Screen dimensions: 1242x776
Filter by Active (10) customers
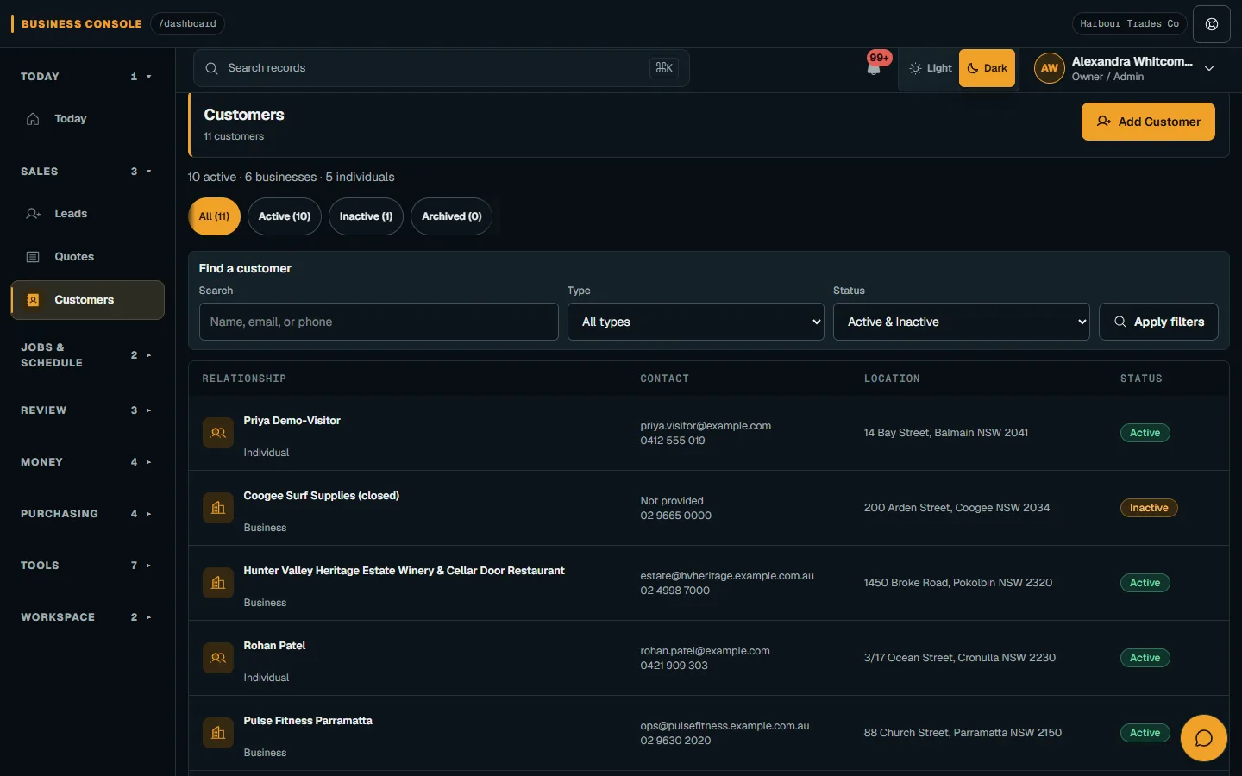click(x=285, y=216)
